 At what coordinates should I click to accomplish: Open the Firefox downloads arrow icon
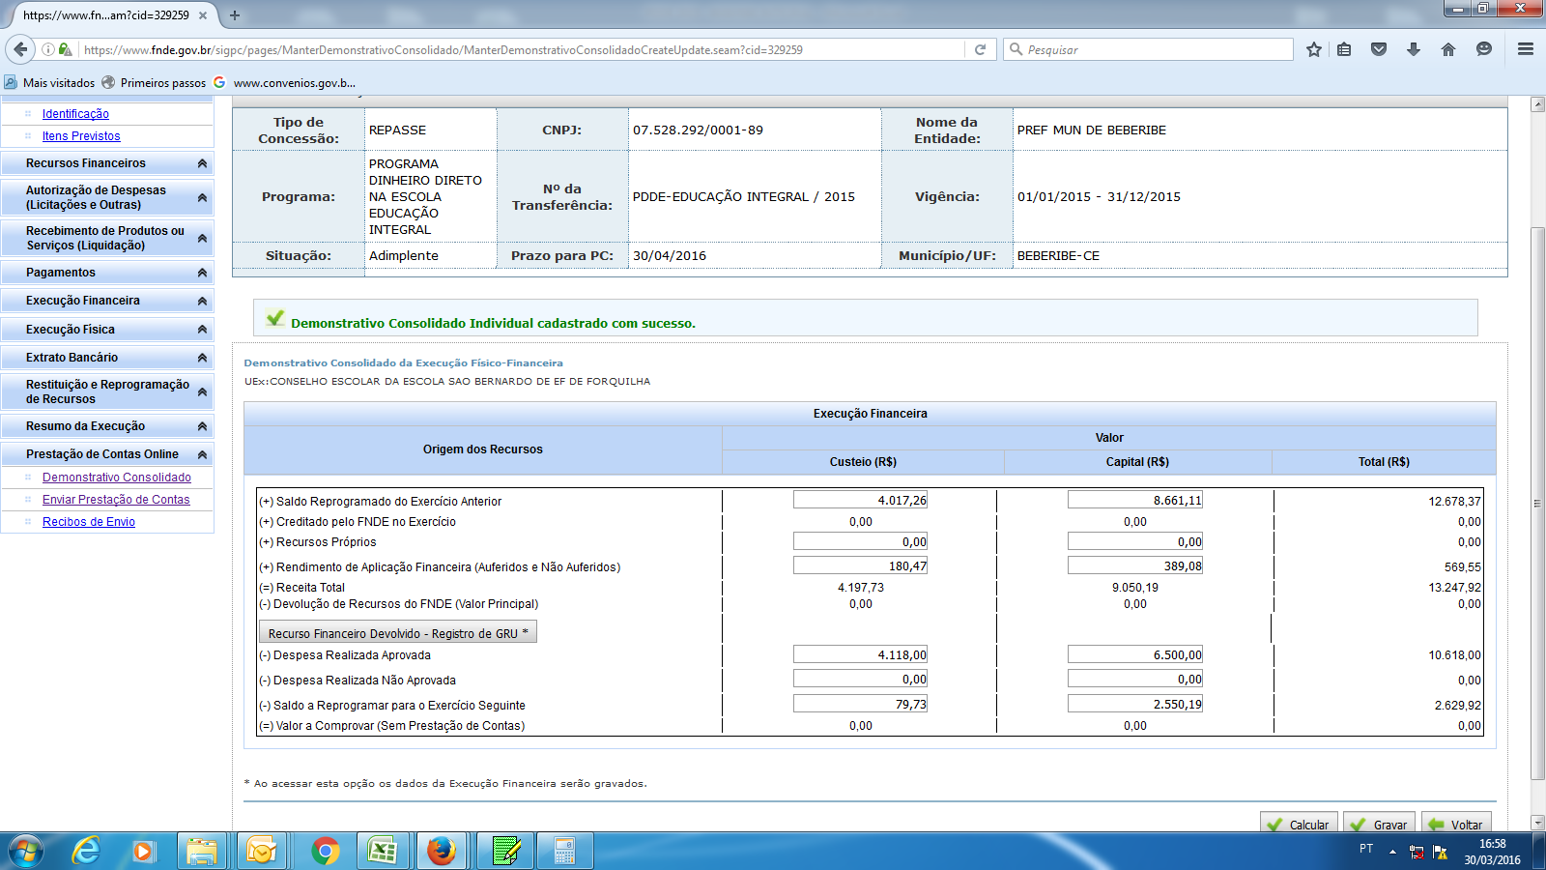[1413, 49]
